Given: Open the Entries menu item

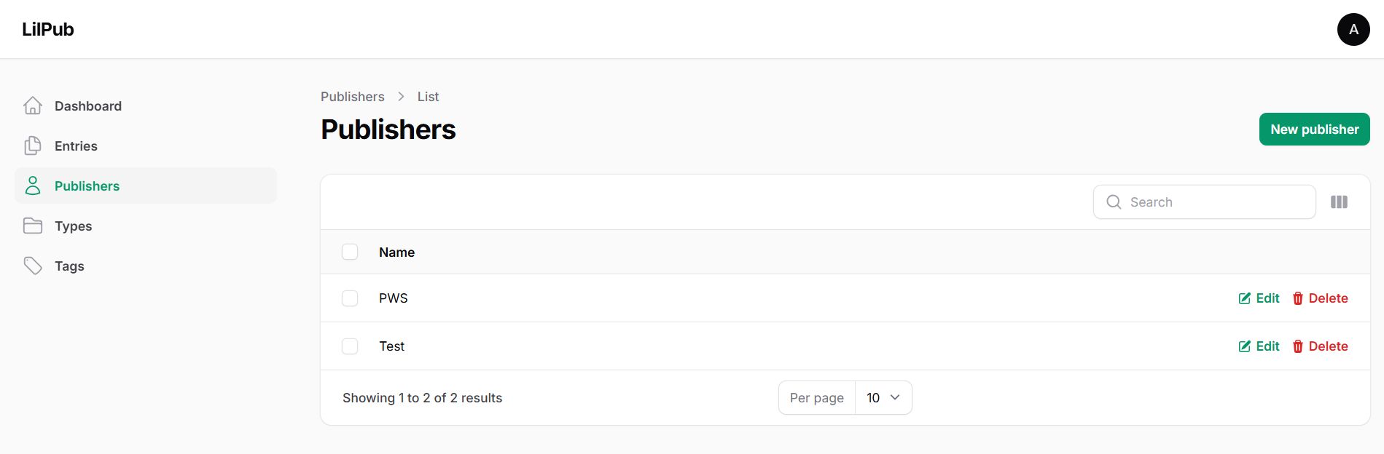Looking at the screenshot, I should point(76,146).
